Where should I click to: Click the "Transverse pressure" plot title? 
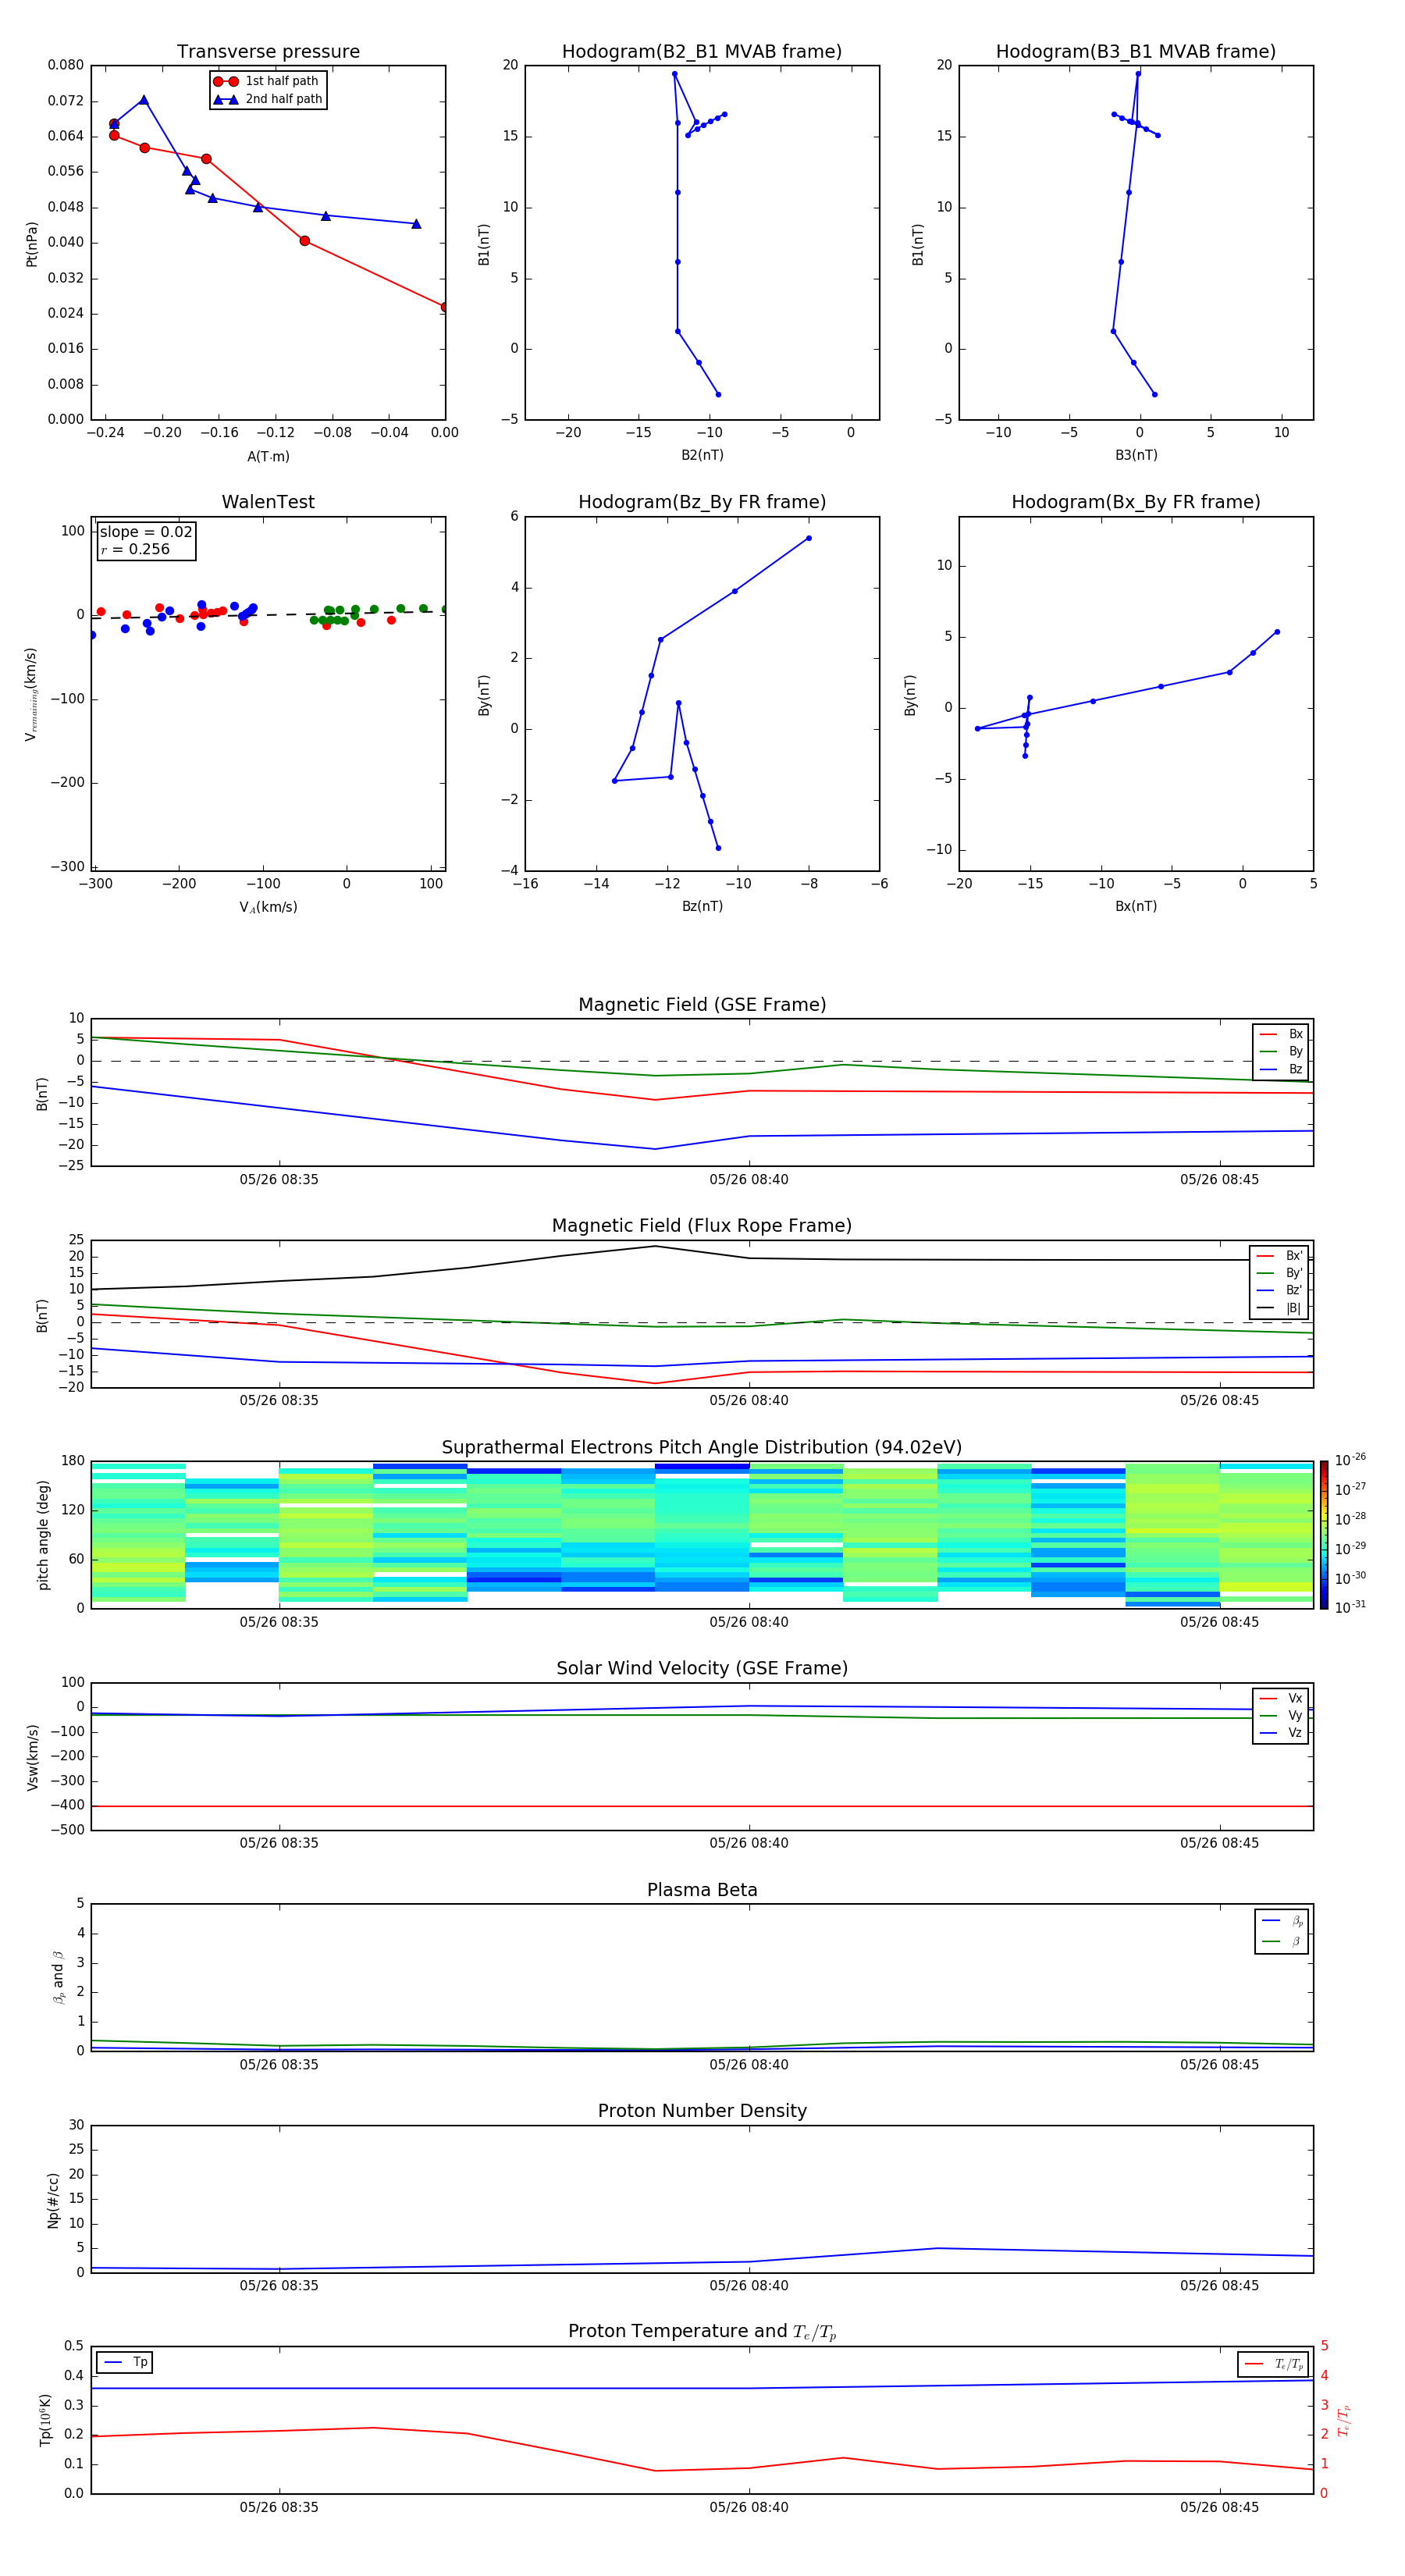[268, 52]
